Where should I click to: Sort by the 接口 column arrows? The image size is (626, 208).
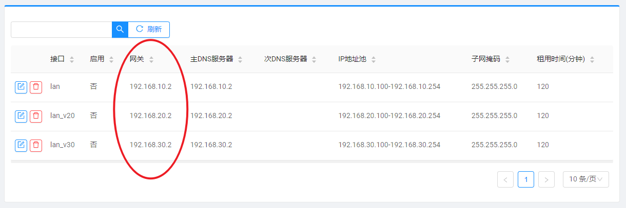[72, 60]
